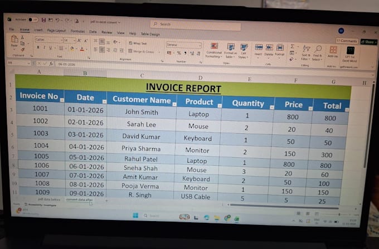Open the Customer Name filter dropdown
The height and width of the screenshot is (249, 379).
174,104
